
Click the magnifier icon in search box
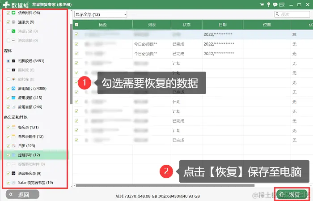pos(278,14)
